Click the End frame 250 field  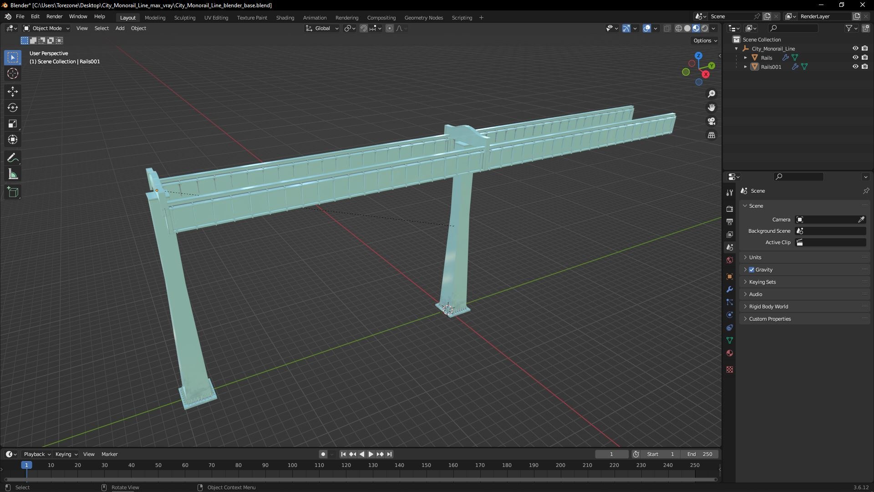tap(700, 454)
